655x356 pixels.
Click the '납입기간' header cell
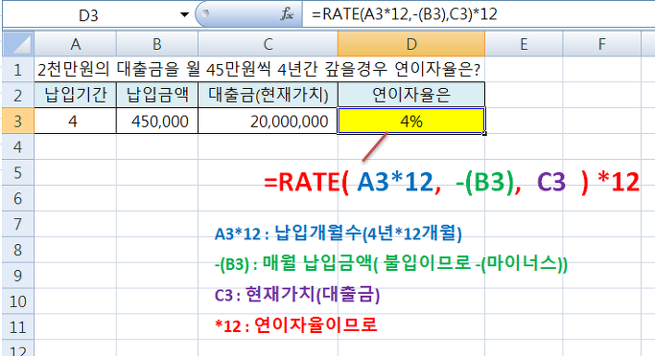(75, 95)
